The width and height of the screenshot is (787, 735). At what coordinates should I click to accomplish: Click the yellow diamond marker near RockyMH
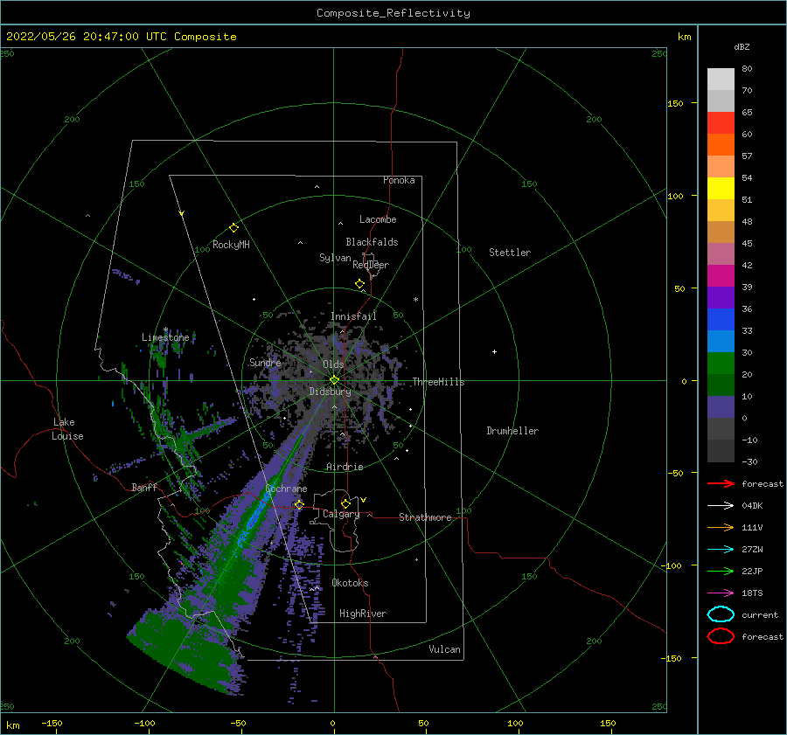coord(233,228)
